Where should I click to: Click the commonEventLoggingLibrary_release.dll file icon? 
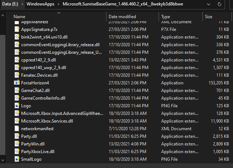(x=17, y=45)
